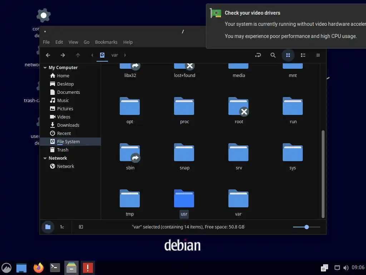366x275 pixels.
Task: Go up to parent folder arrow
Action: pyautogui.click(x=78, y=55)
